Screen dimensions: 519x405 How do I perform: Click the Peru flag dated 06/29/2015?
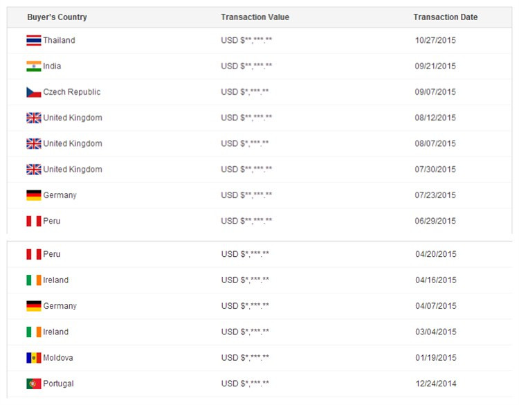click(34, 222)
